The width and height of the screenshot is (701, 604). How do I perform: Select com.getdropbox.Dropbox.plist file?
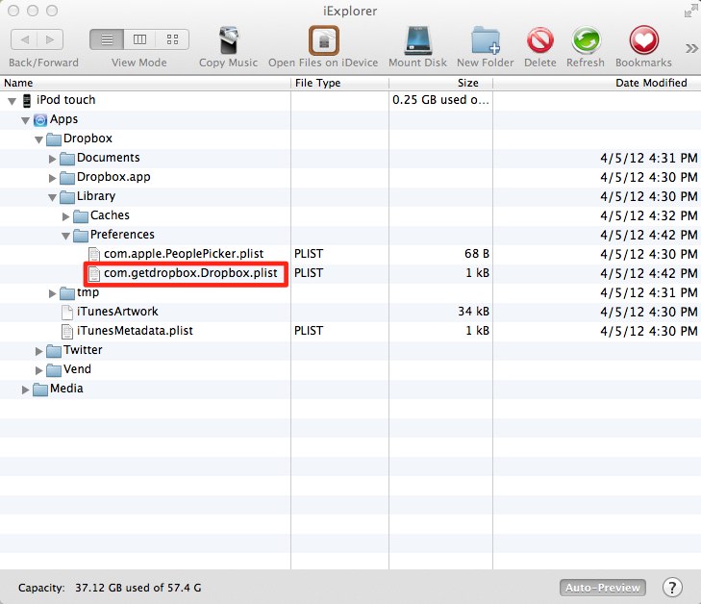click(x=190, y=273)
